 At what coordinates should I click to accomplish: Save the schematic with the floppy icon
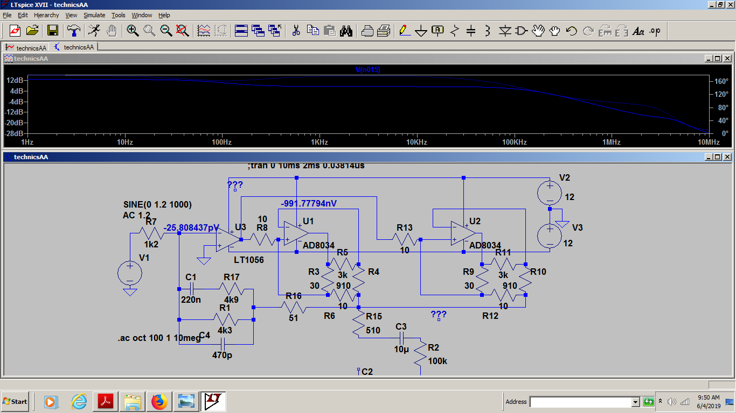tap(52, 30)
